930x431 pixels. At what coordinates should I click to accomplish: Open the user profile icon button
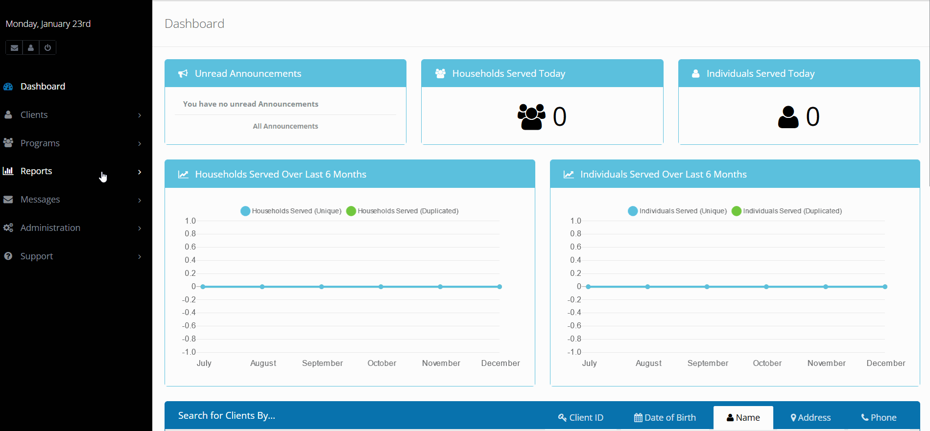point(31,48)
